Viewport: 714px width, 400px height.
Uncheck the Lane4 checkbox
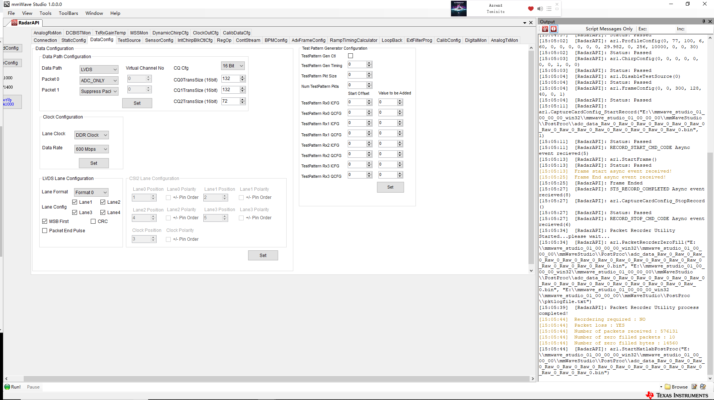point(103,213)
